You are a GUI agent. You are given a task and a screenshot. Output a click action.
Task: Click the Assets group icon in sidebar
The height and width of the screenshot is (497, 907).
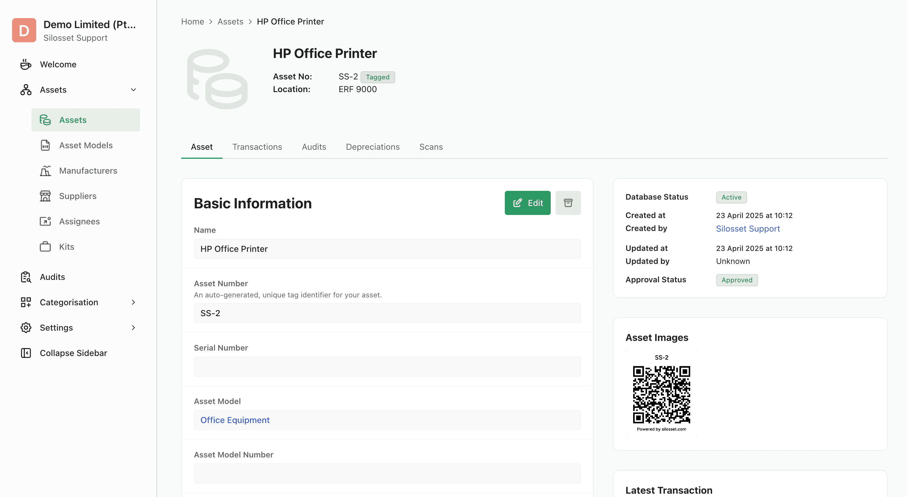26,90
